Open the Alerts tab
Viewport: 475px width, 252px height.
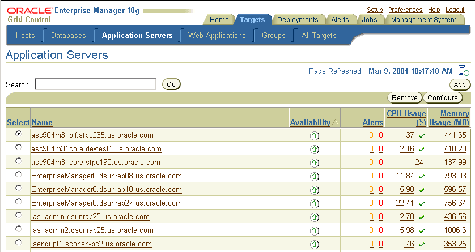click(340, 20)
